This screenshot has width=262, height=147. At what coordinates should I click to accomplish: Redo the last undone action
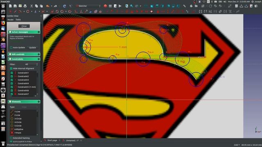coord(55,6)
